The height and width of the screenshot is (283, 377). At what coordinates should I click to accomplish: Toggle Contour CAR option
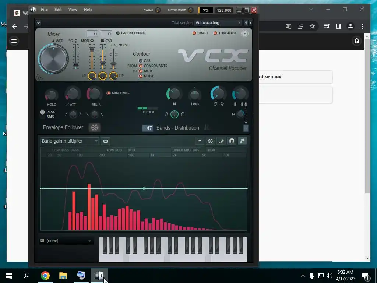click(141, 61)
